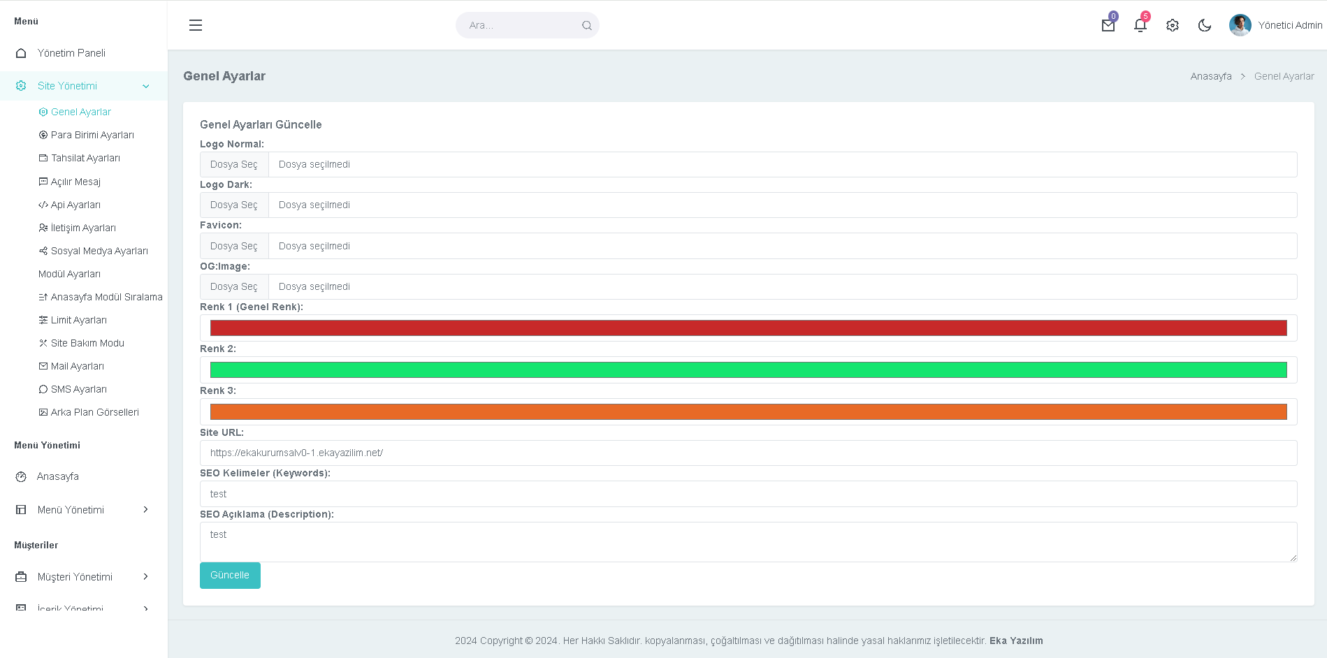Focus the SEO Açıklama textarea
The image size is (1327, 658).
[748, 542]
